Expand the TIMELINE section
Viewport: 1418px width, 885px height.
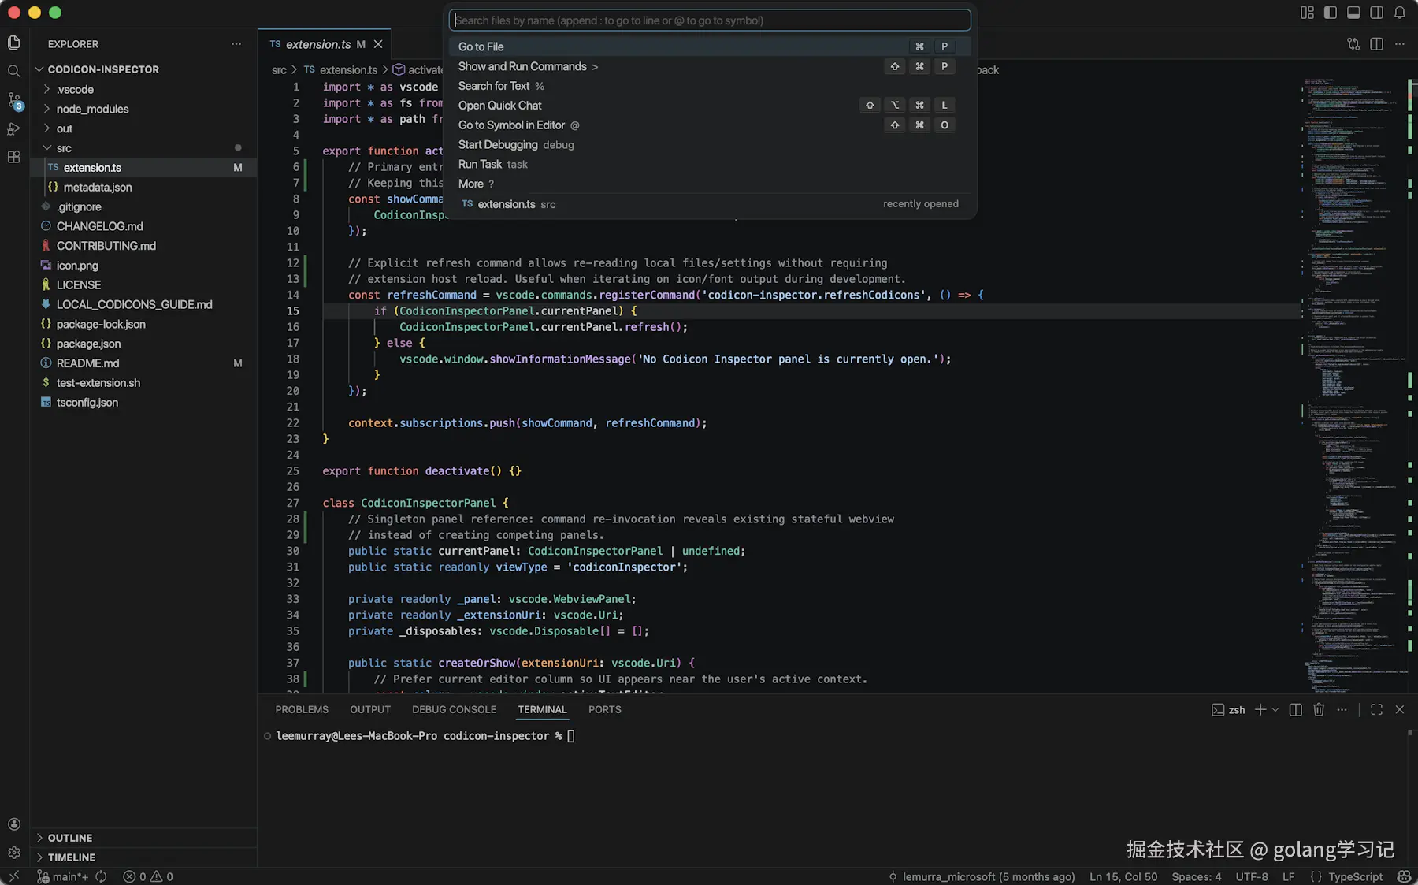coord(143,857)
